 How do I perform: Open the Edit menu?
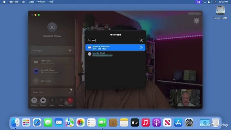pos(23,2)
